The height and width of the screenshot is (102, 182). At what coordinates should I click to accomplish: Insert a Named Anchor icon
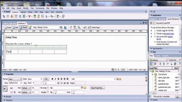[12, 16]
